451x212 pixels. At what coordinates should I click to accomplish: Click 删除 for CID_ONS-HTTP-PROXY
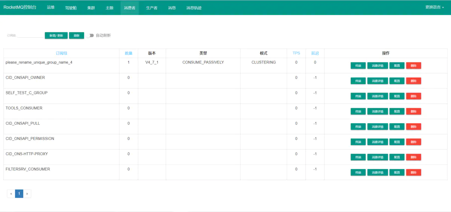(x=413, y=157)
